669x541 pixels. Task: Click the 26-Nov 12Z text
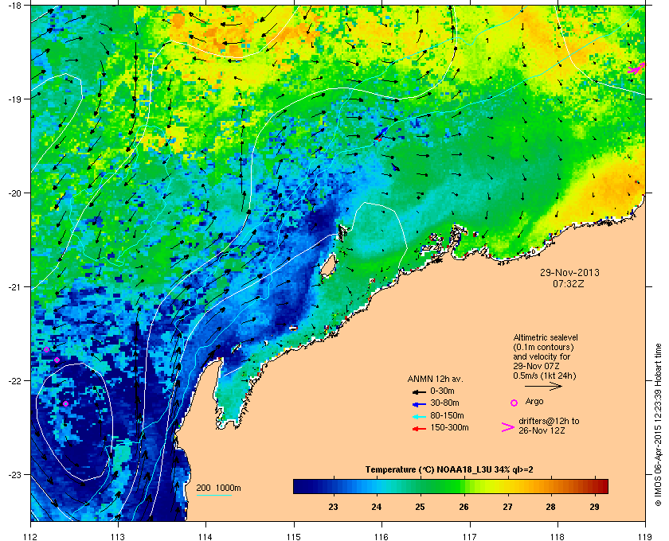pyautogui.click(x=542, y=430)
